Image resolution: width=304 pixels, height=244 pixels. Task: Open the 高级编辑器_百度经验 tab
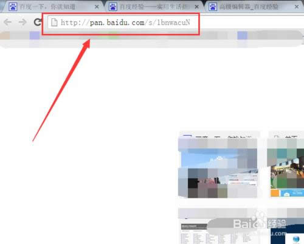(254, 7)
